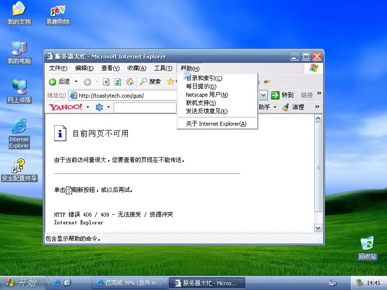Click the refresh icon in page text
Viewport: 387px width, 290px height.
pyautogui.click(x=69, y=190)
